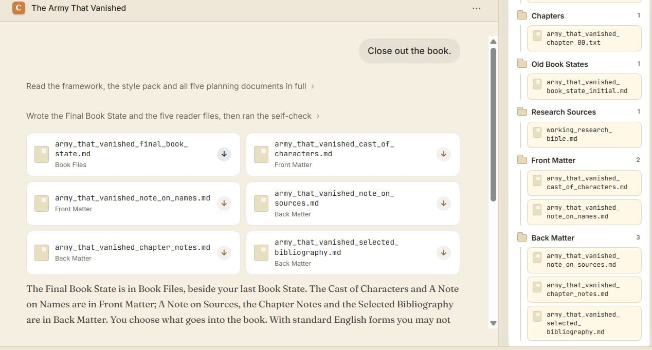Image resolution: width=652 pixels, height=350 pixels.
Task: Download note_on_sources.md from chat card
Action: (x=443, y=204)
